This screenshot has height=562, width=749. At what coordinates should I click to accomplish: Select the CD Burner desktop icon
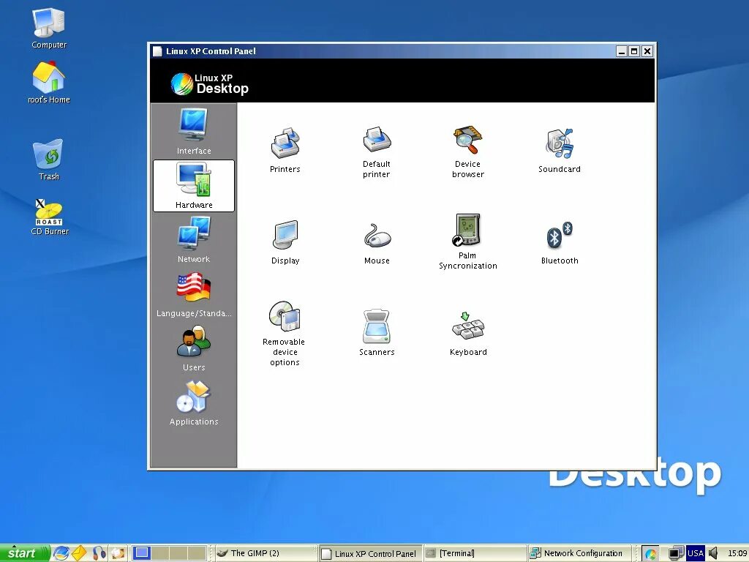[x=50, y=217]
